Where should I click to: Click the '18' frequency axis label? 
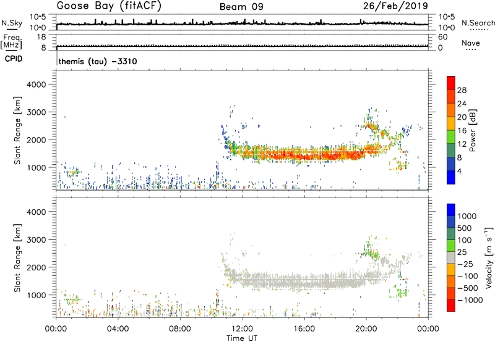(41, 37)
